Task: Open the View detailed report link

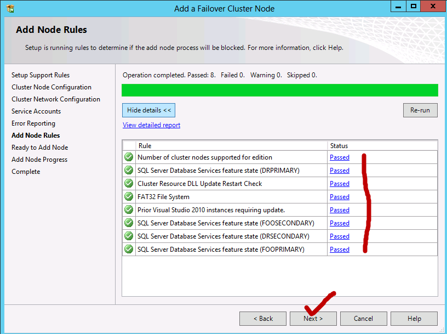Action: tap(151, 124)
